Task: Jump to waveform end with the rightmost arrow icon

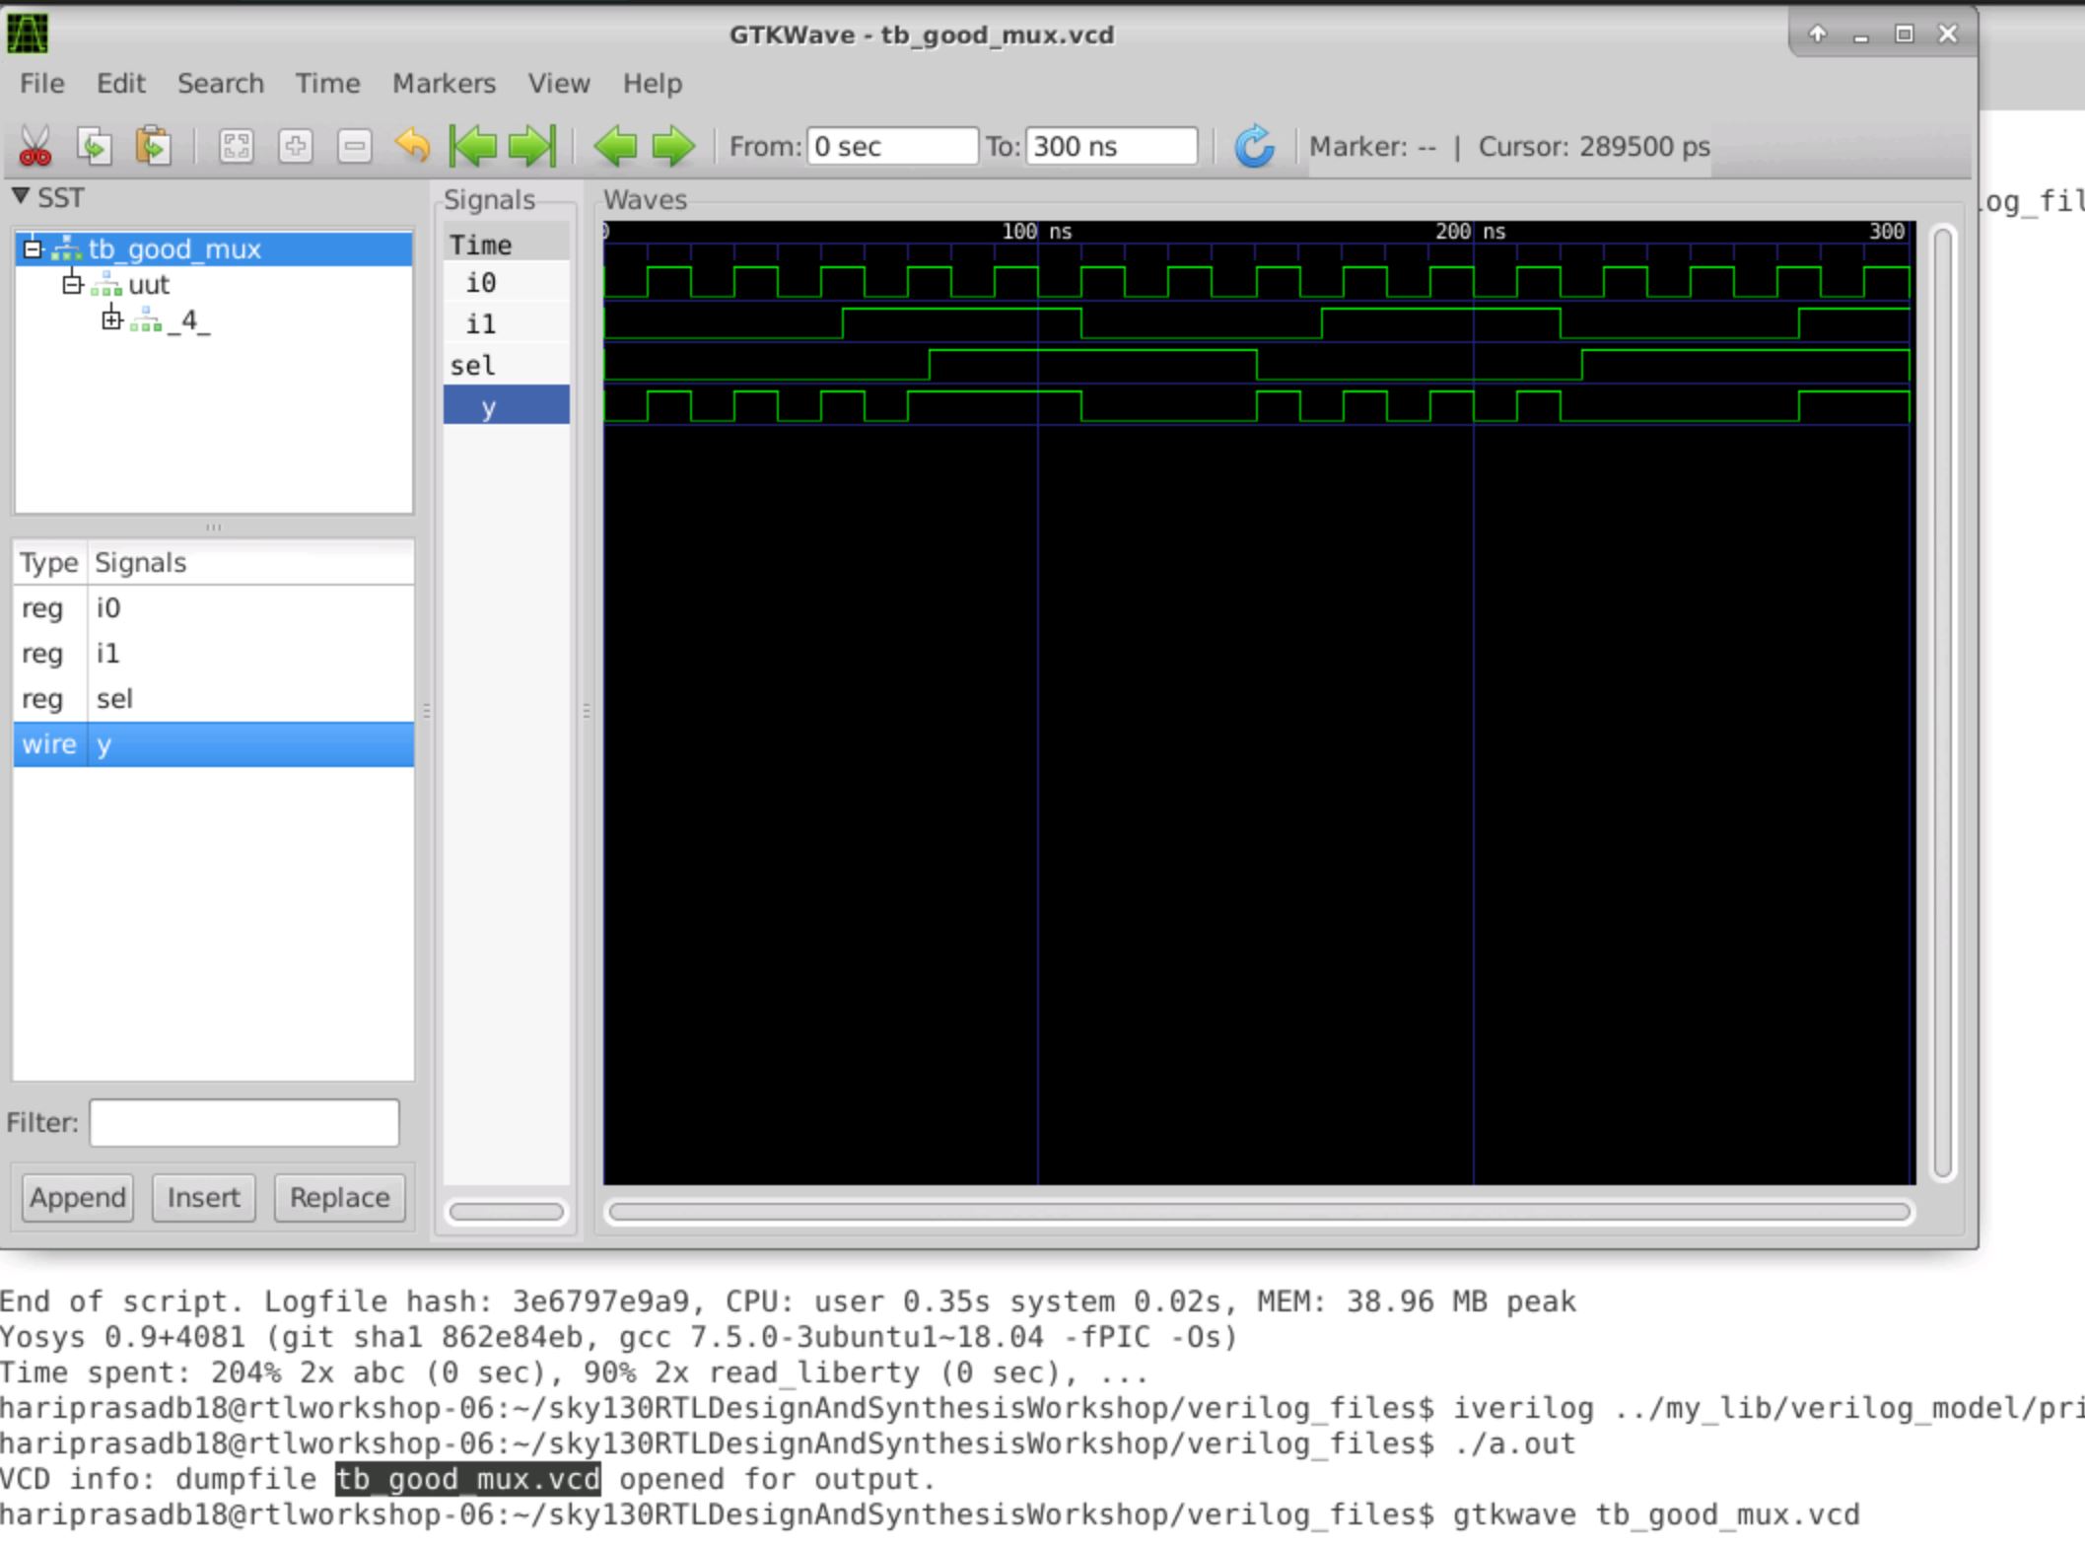Action: tap(529, 146)
